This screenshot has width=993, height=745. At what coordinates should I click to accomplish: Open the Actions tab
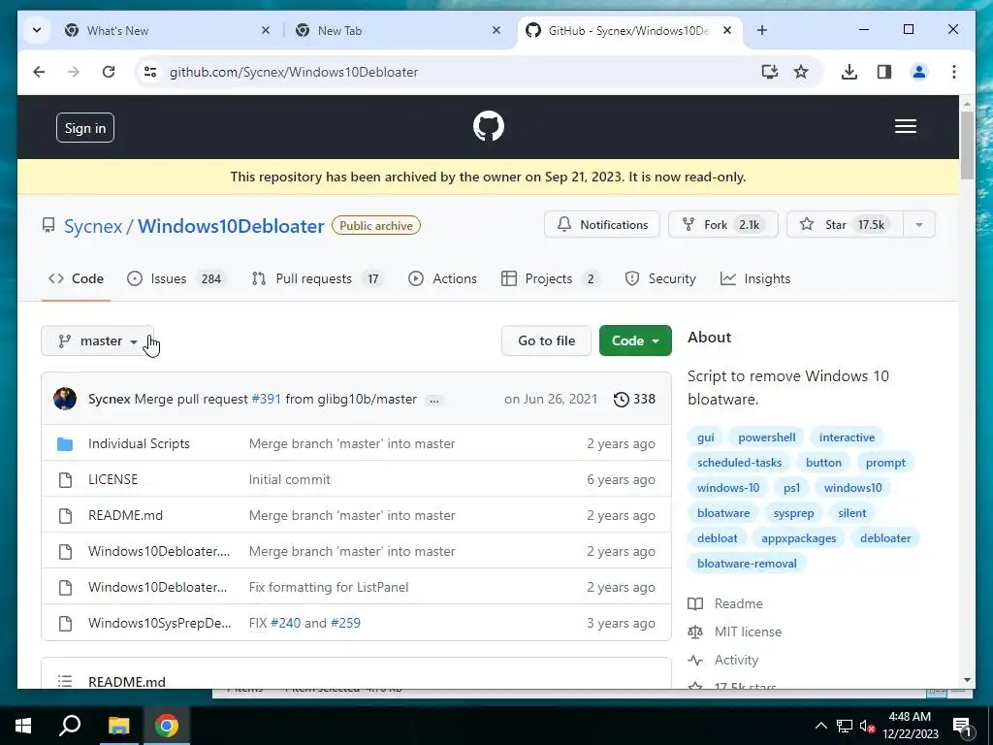(442, 278)
